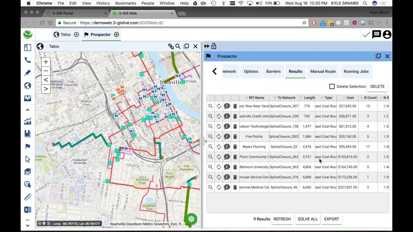Go to previous map extent with the < button
Viewport: 413px width, 232px height.
(x=46, y=80)
